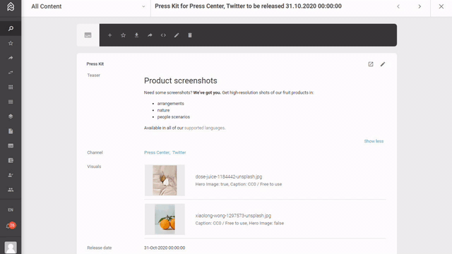Click the Press Kit section label
This screenshot has width=452, height=254.
click(x=95, y=64)
